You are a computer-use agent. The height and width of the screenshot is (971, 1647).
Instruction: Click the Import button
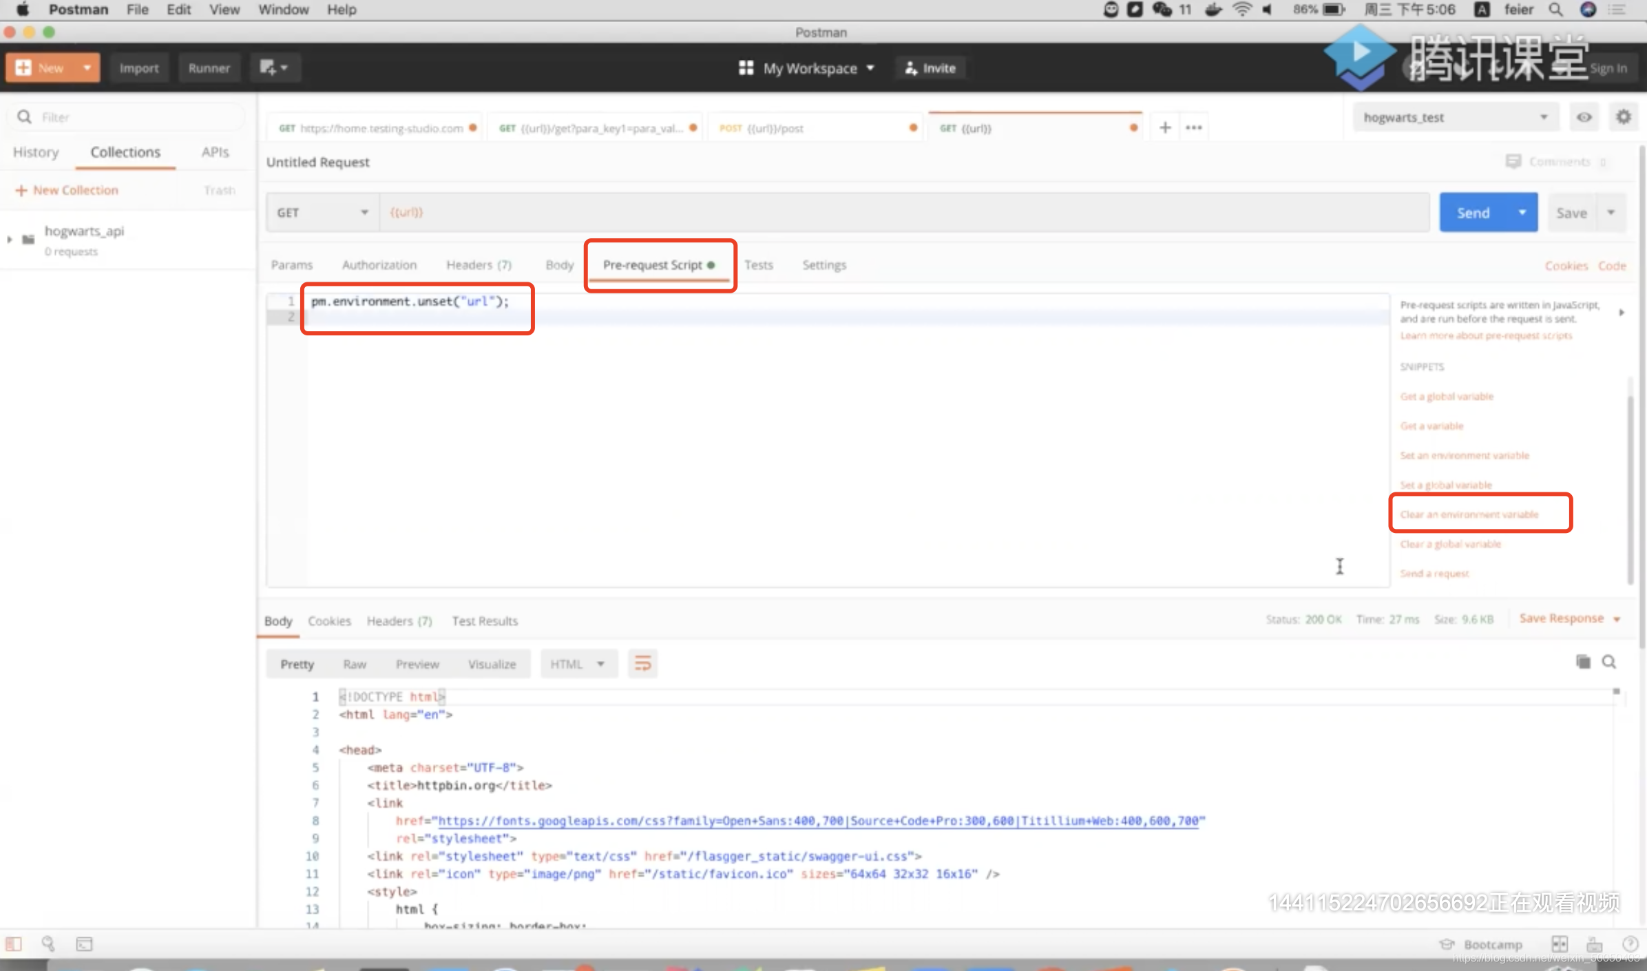139,68
